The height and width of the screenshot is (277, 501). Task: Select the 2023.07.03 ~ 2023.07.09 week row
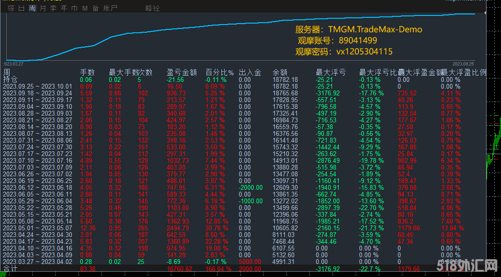coord(231,167)
